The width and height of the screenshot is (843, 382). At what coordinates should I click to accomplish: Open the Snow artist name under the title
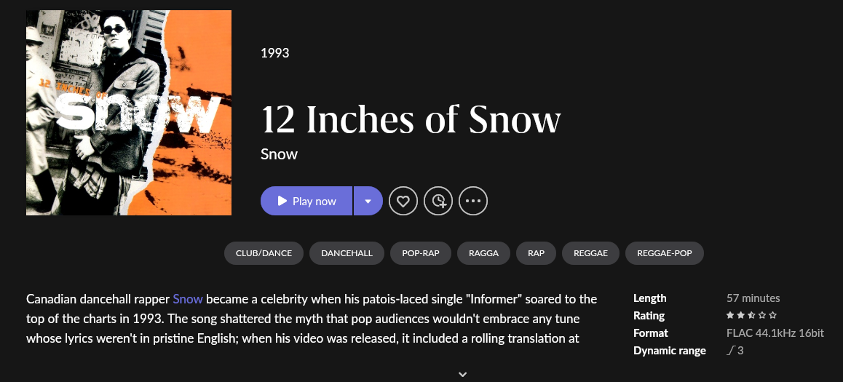click(279, 154)
